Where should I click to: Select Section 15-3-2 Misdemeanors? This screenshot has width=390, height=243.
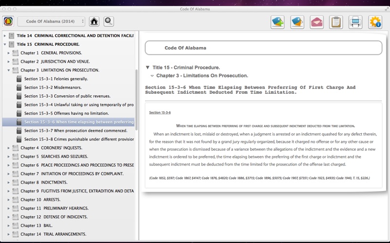click(53, 87)
